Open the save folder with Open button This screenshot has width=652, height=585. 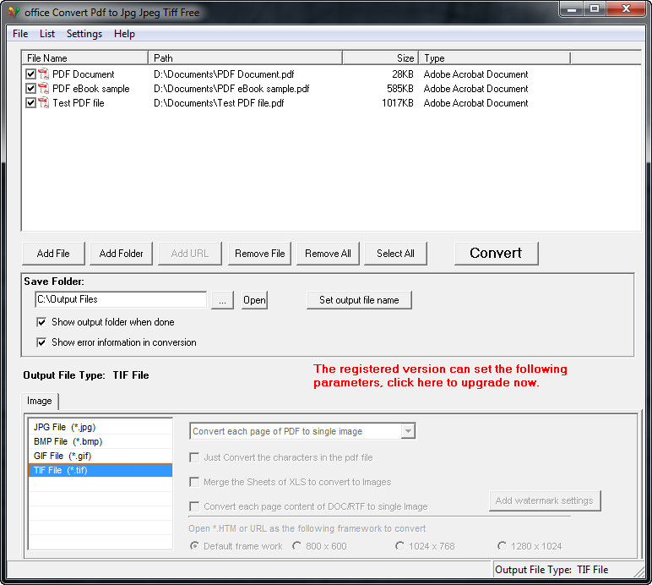[254, 300]
